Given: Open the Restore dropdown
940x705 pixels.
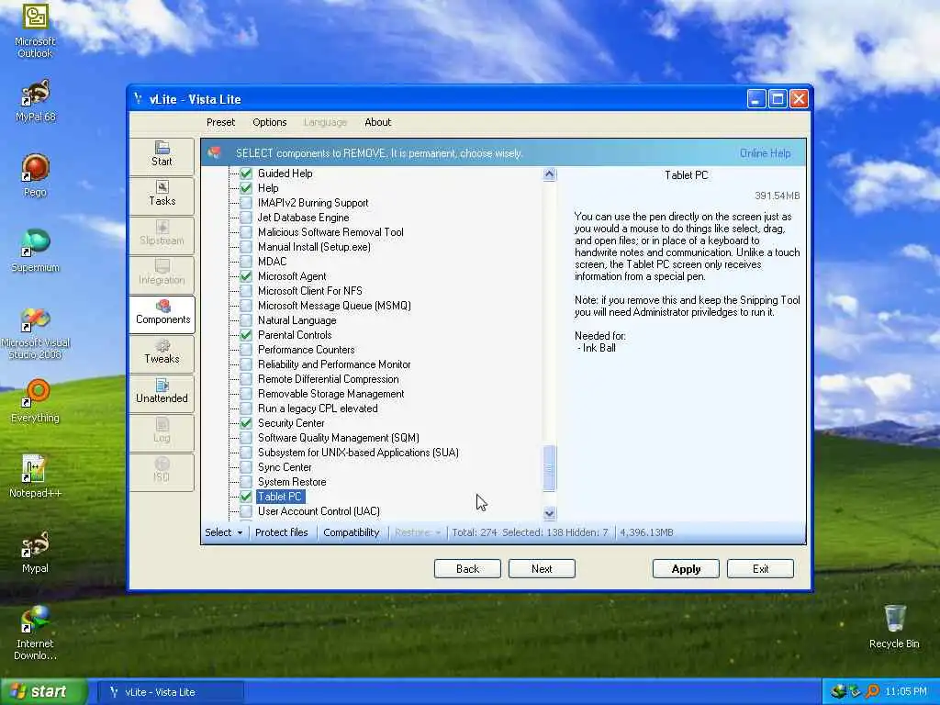Looking at the screenshot, I should coord(418,532).
